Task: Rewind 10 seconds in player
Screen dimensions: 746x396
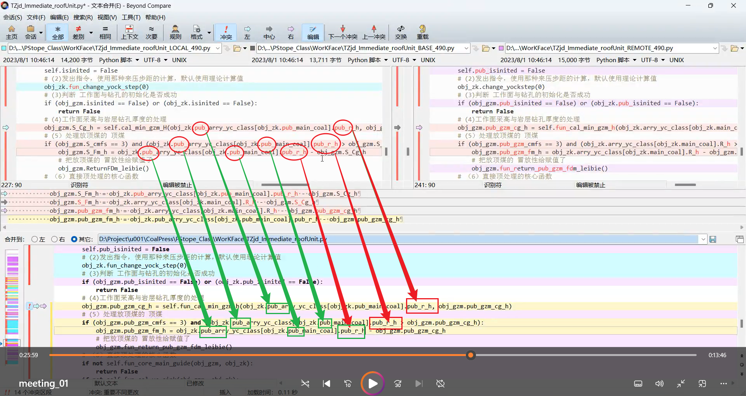Action: coord(348,384)
